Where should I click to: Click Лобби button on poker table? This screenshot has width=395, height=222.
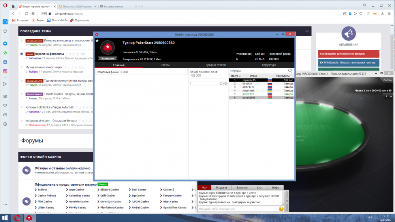click(387, 80)
